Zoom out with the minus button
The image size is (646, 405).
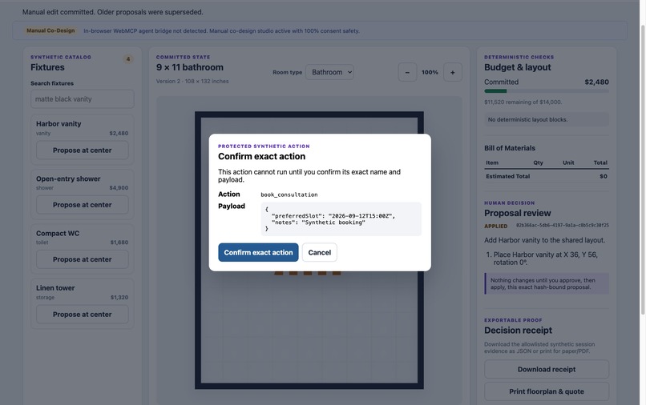(407, 73)
